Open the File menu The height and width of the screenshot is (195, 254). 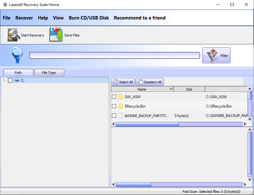coord(7,18)
